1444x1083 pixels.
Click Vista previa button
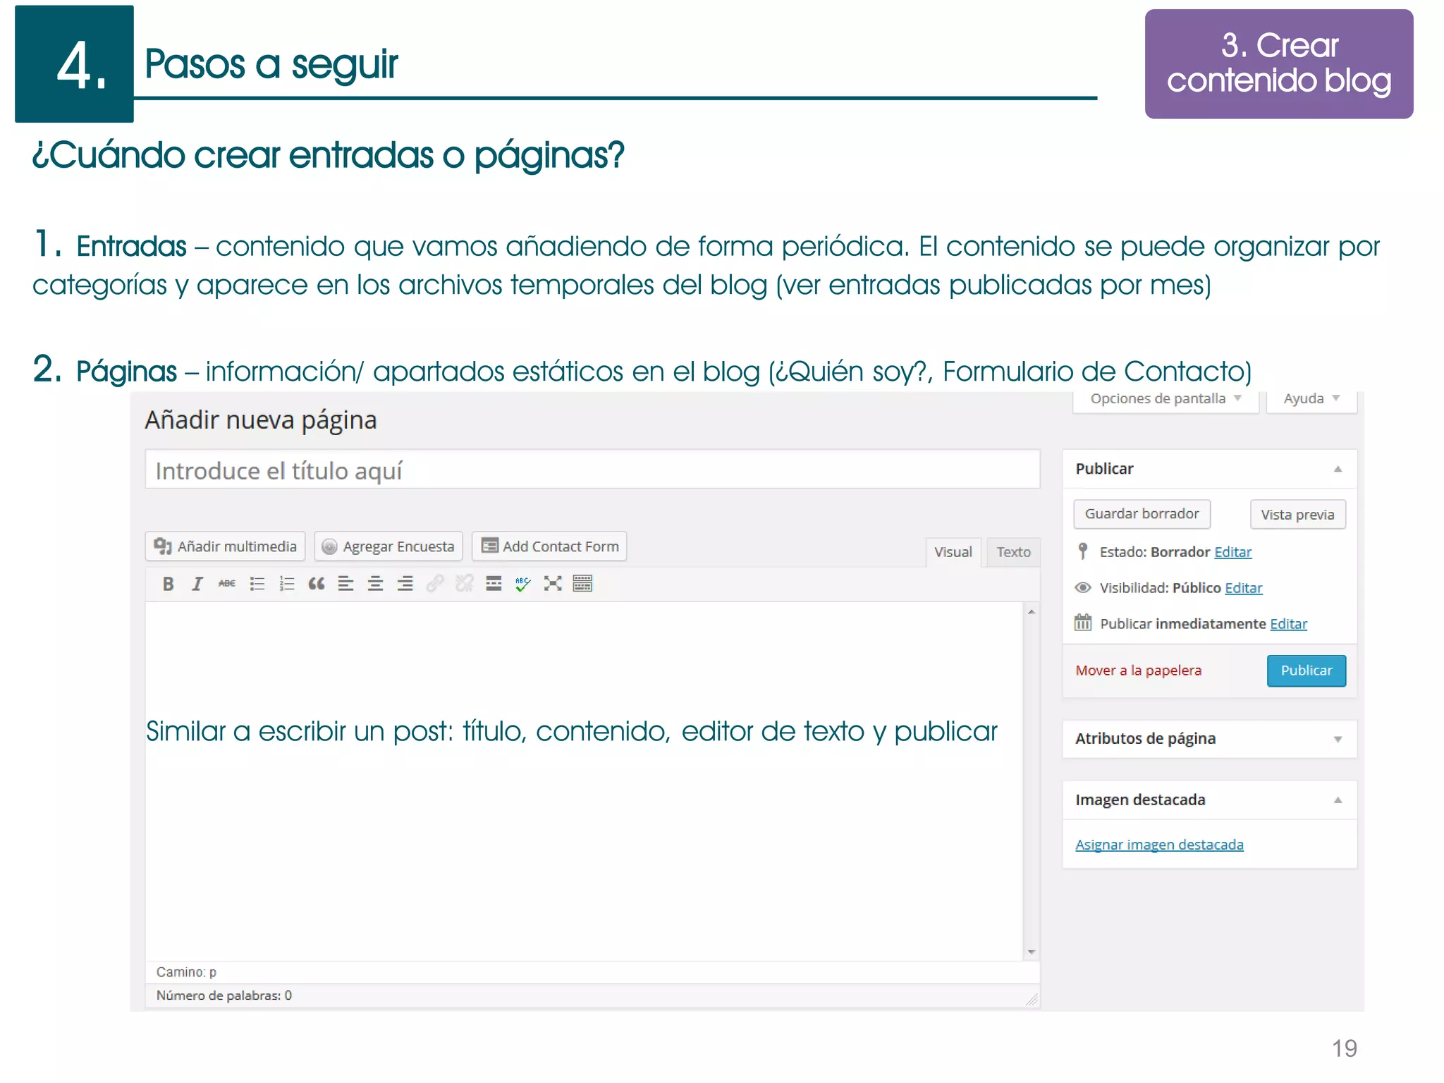pos(1297,514)
